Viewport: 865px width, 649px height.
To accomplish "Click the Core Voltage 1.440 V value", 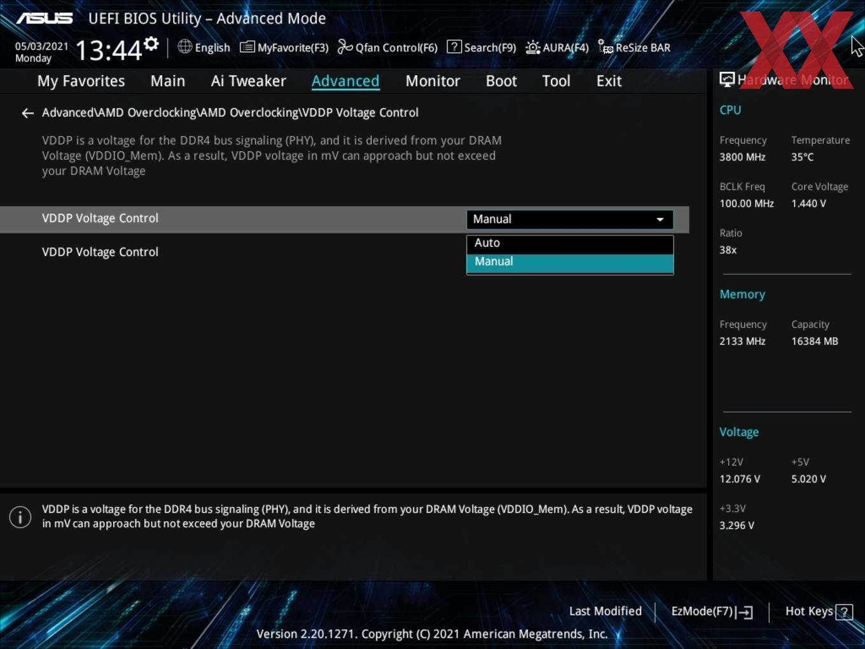I will click(x=808, y=204).
